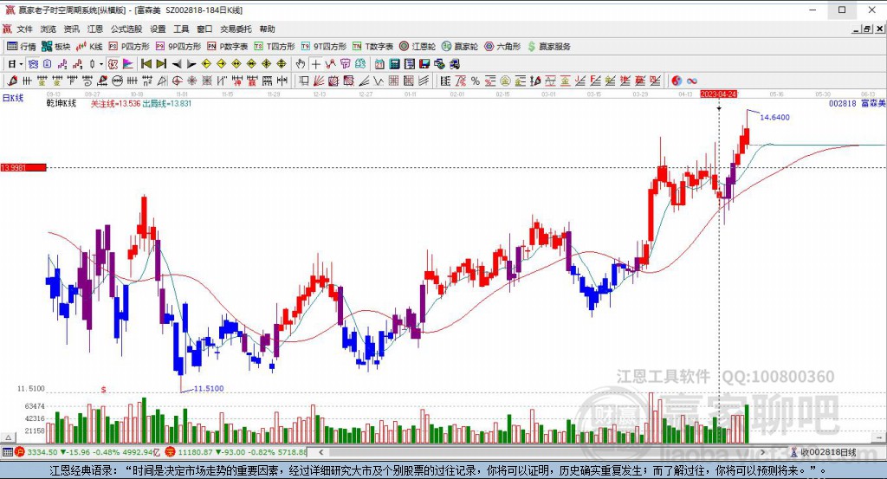Click the small up triangle below volume axis
Image resolution: width=887 pixels, height=479 pixels.
[x=8, y=437]
